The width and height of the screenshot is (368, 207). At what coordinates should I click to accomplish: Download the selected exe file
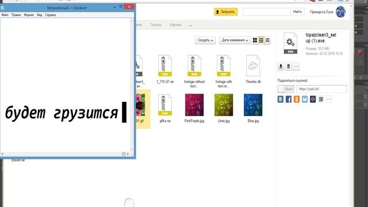coord(281,67)
